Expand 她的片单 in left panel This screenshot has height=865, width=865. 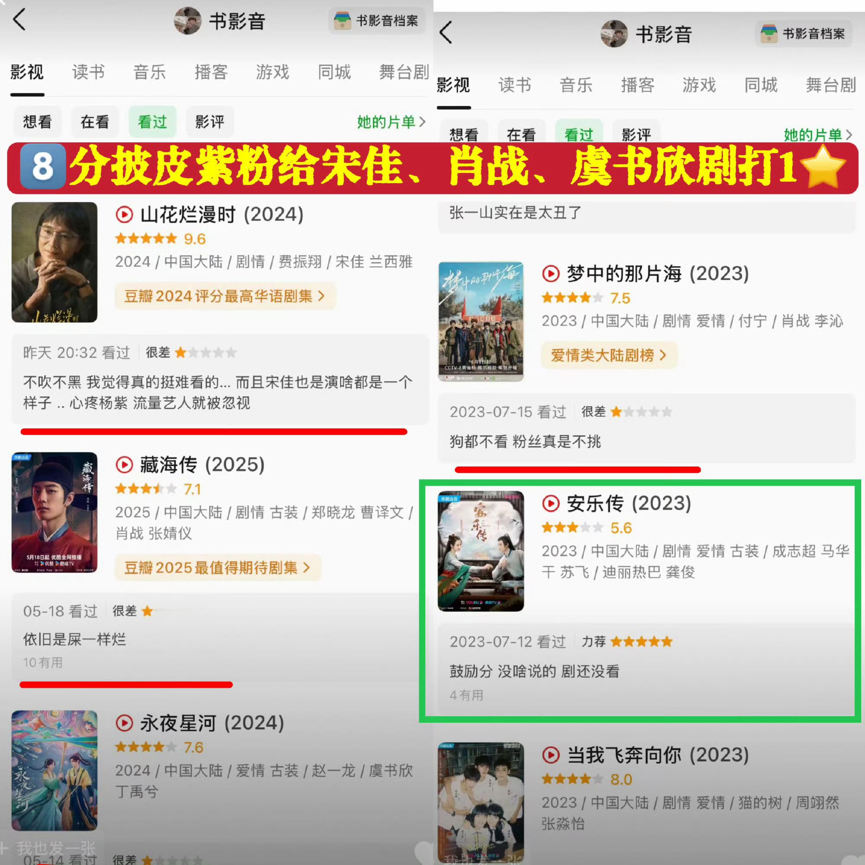point(391,122)
